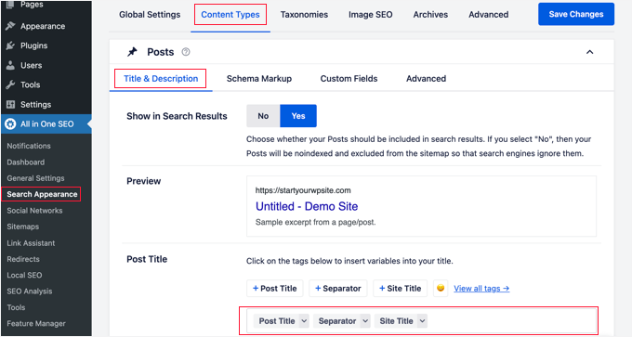Open the top-level Advanced tab

[489, 15]
